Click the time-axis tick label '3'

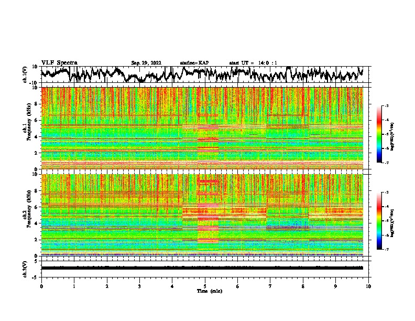[139, 286]
